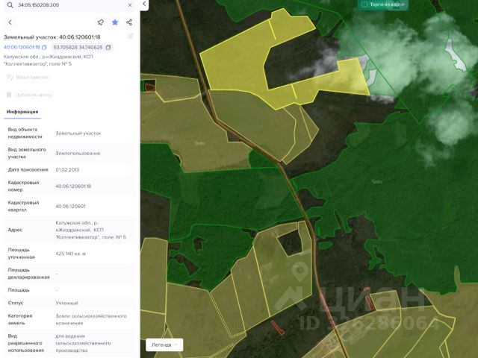The width and height of the screenshot is (478, 358).
Task: Select the area value '425 140 кв. м'
Action: pos(70,254)
